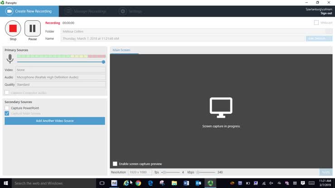Open File Explorer from the taskbar
This screenshot has height=188, width=335.
[174, 183]
